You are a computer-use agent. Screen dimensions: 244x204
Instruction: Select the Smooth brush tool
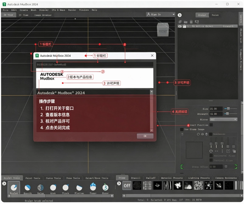[28, 188]
